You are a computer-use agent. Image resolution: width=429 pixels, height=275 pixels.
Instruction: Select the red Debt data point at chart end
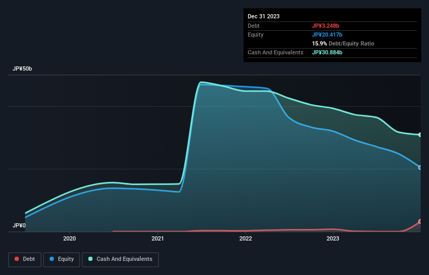tap(420, 221)
